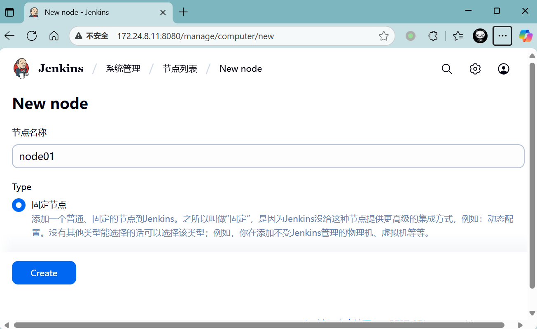Navigate to 系统管理 breadcrumb link
537x329 pixels.
tap(123, 69)
